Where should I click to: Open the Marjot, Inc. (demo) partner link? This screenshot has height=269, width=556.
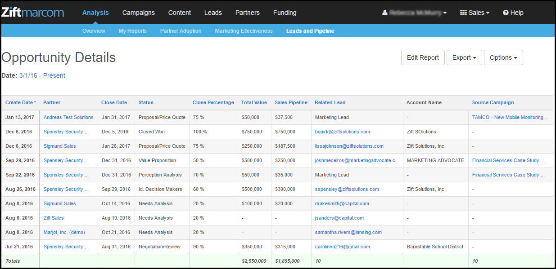tap(64, 232)
